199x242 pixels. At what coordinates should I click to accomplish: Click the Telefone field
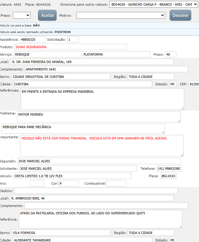pos(169,169)
